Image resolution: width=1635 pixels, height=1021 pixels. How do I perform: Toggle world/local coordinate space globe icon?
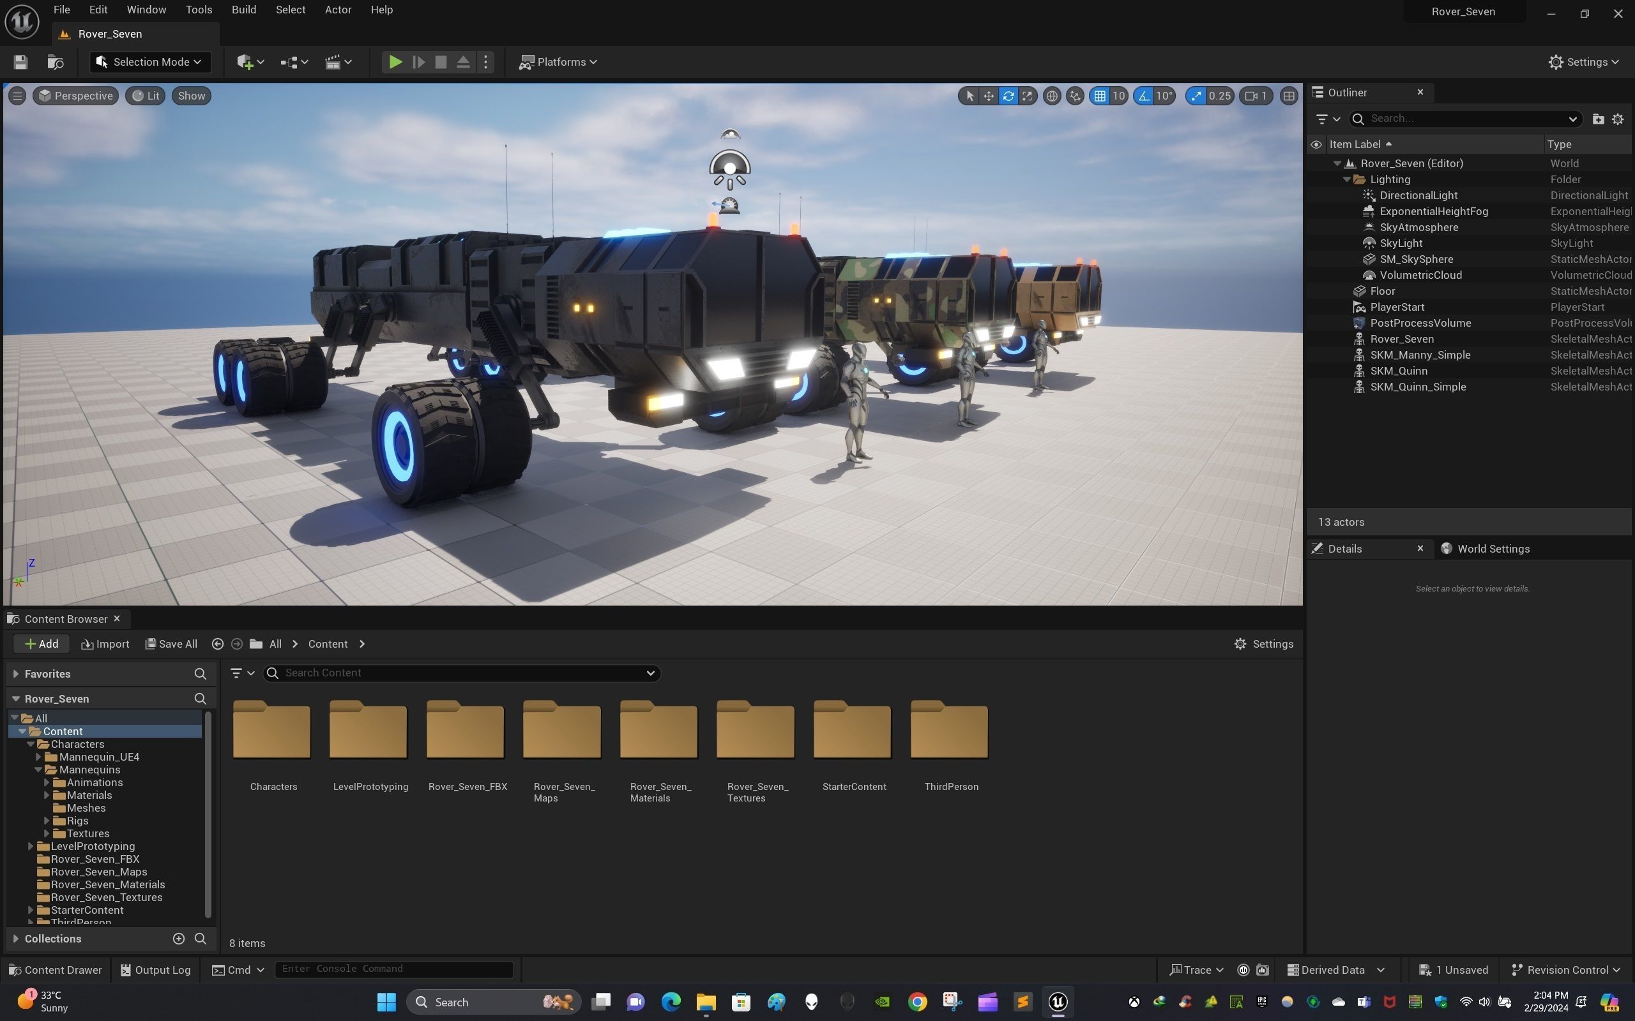[1051, 96]
